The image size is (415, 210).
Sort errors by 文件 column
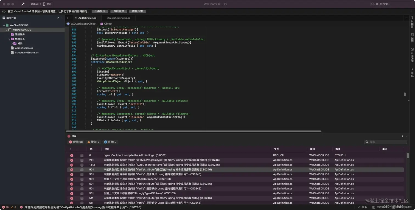276,149
